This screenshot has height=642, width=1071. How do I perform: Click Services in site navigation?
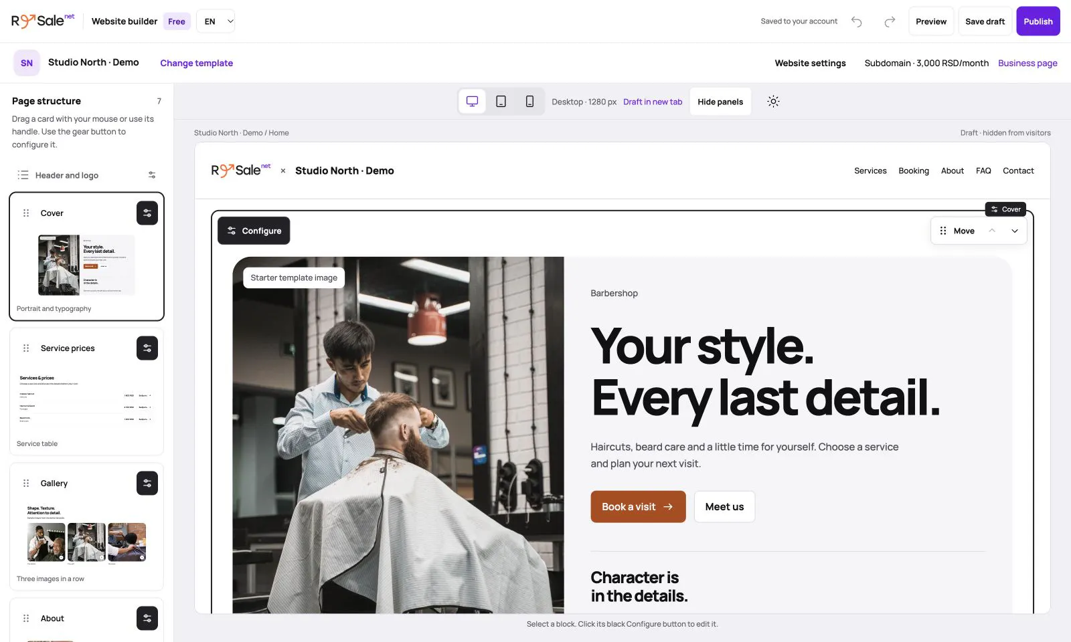coord(870,171)
